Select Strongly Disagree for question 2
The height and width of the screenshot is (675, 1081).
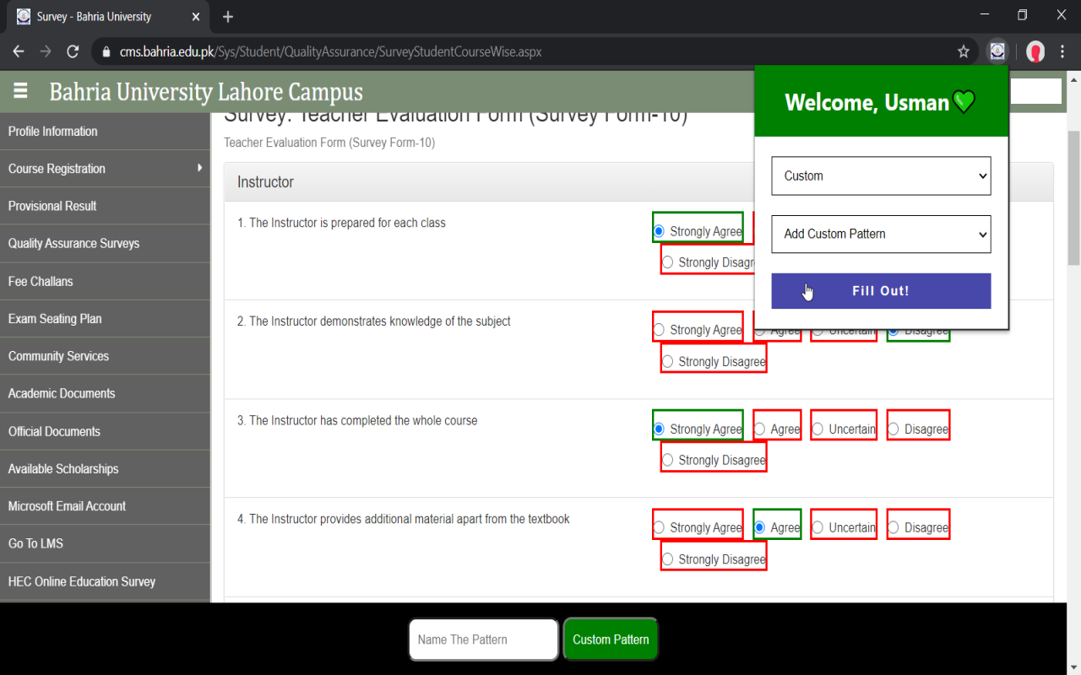pyautogui.click(x=667, y=361)
